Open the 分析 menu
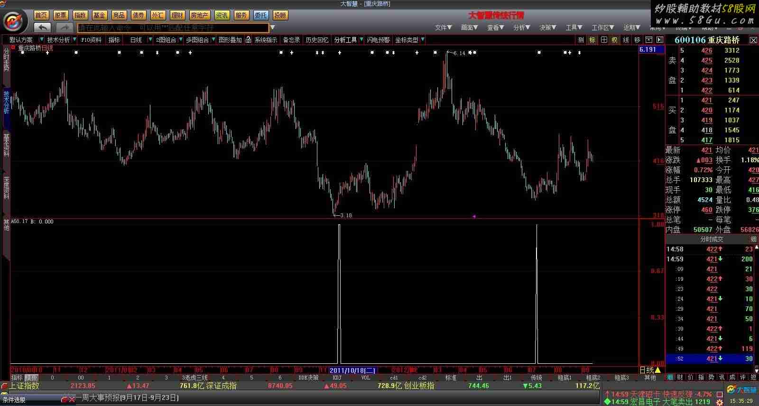The height and width of the screenshot is (406, 759). coord(521,28)
